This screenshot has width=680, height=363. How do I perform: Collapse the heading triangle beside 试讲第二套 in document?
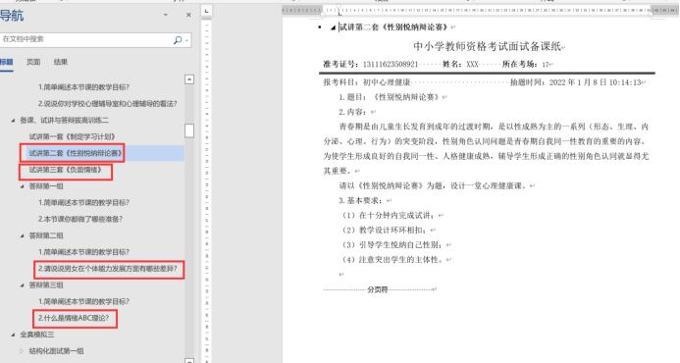tap(333, 27)
